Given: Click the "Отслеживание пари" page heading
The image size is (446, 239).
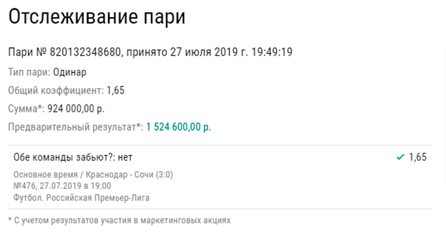Looking at the screenshot, I should tap(96, 18).
